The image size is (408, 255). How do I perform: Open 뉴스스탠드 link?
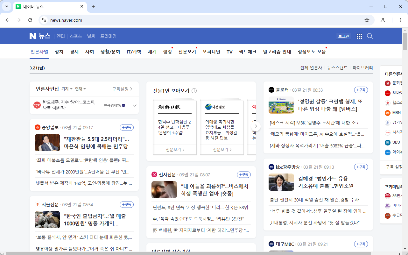click(337, 68)
